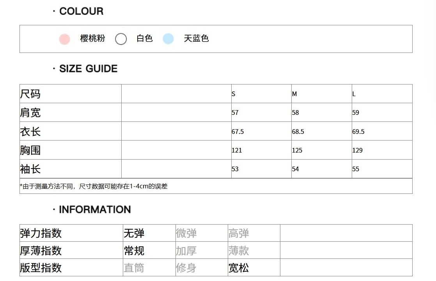436x281 pixels.
Task: Click the 宽松 fit option
Action: (x=239, y=268)
